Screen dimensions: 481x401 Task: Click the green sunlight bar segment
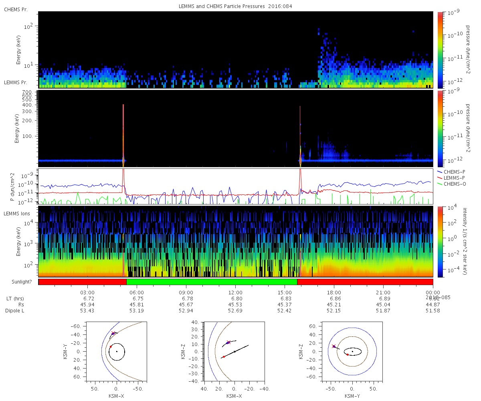[212, 282]
